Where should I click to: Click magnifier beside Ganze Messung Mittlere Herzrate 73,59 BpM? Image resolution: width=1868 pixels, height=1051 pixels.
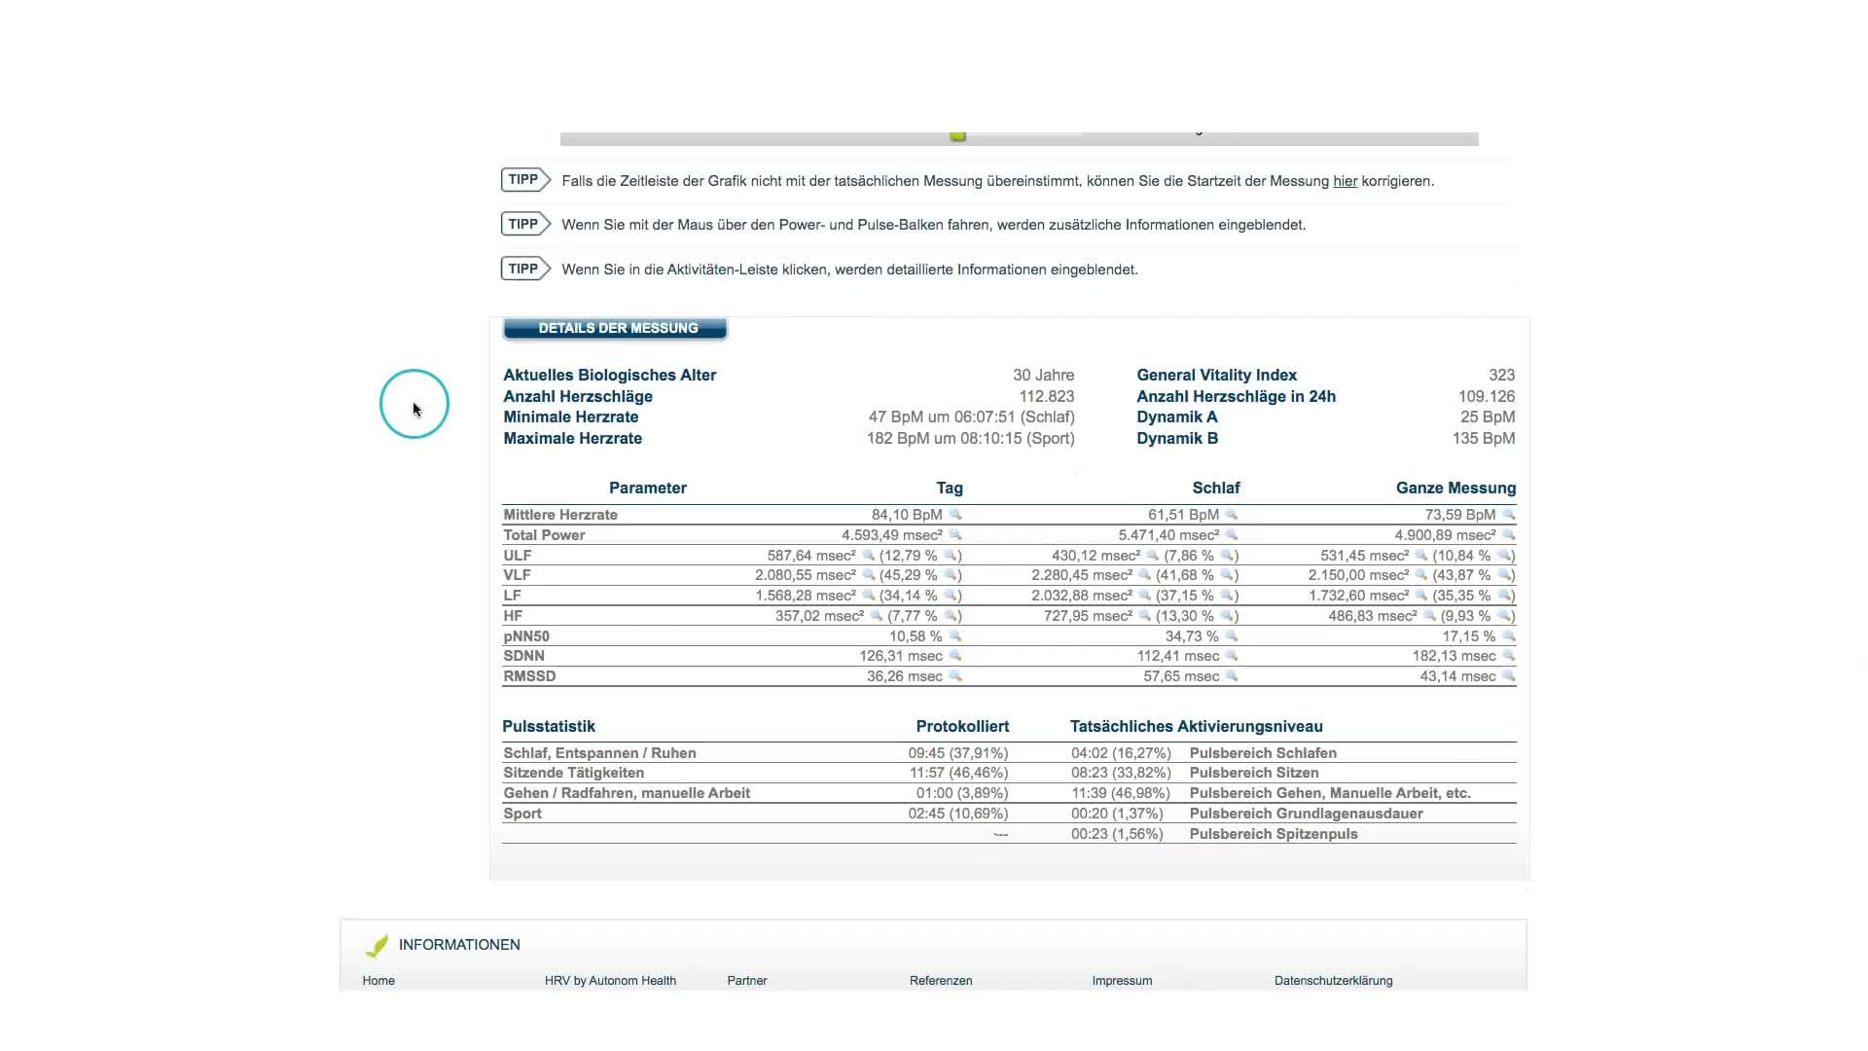coord(1509,514)
